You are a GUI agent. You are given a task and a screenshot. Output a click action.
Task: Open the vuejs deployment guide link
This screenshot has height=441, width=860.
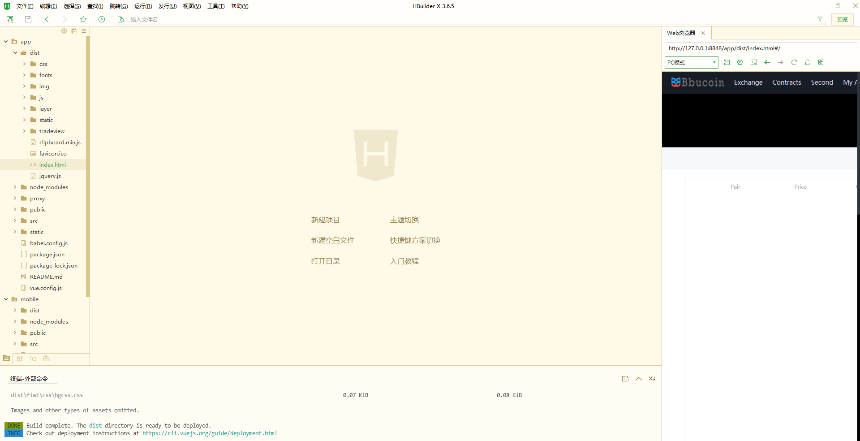pyautogui.click(x=210, y=433)
